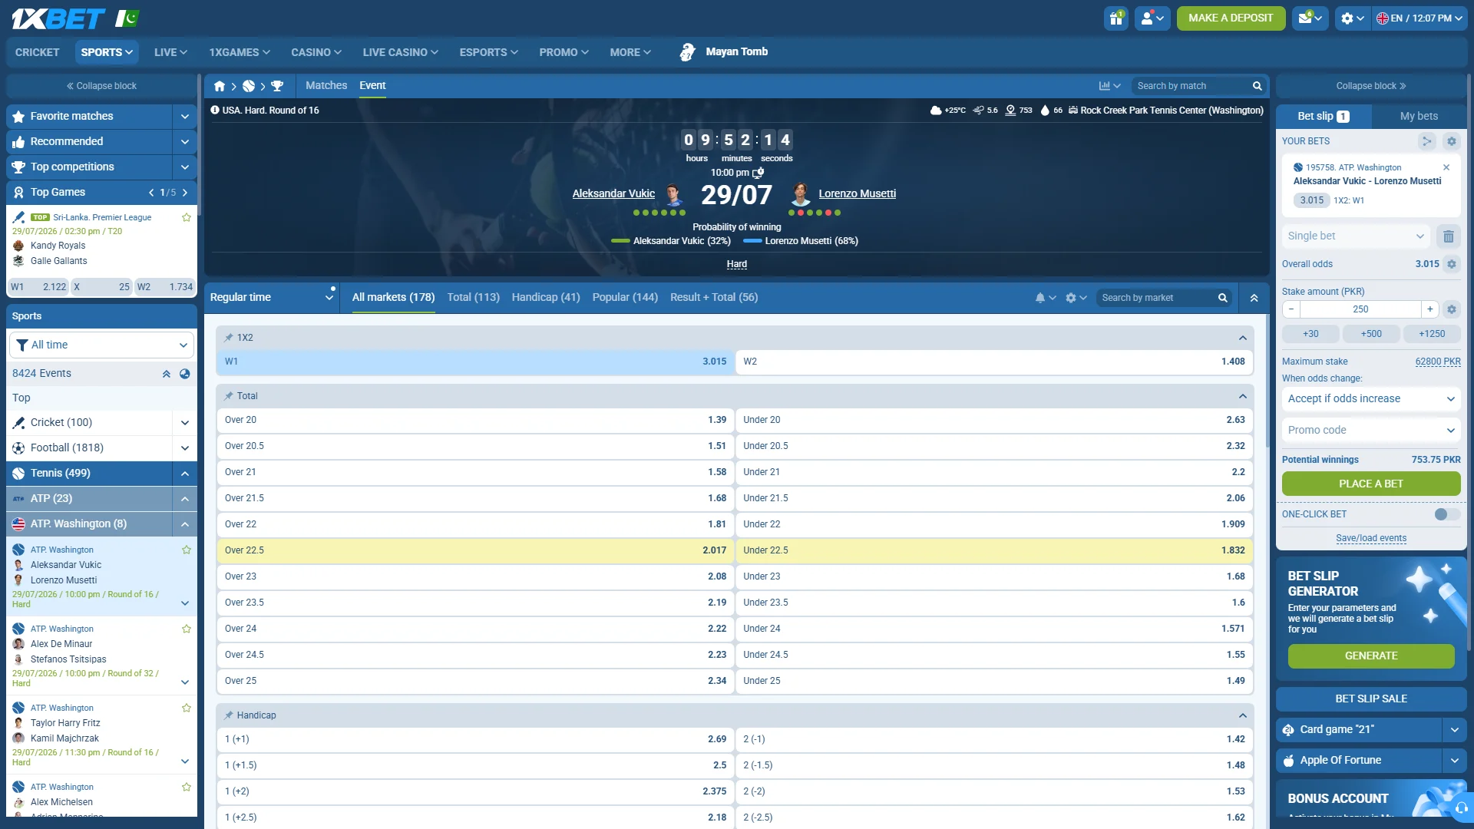Open the Single bet type dropdown
This screenshot has width=1474, height=829.
(x=1355, y=236)
